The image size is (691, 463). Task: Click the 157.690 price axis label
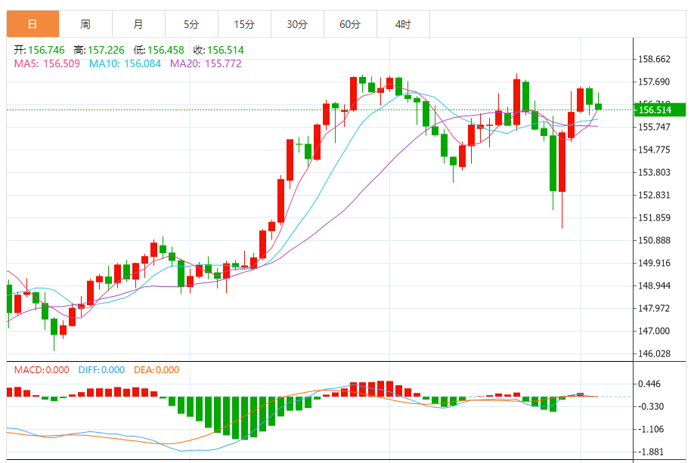pyautogui.click(x=654, y=82)
